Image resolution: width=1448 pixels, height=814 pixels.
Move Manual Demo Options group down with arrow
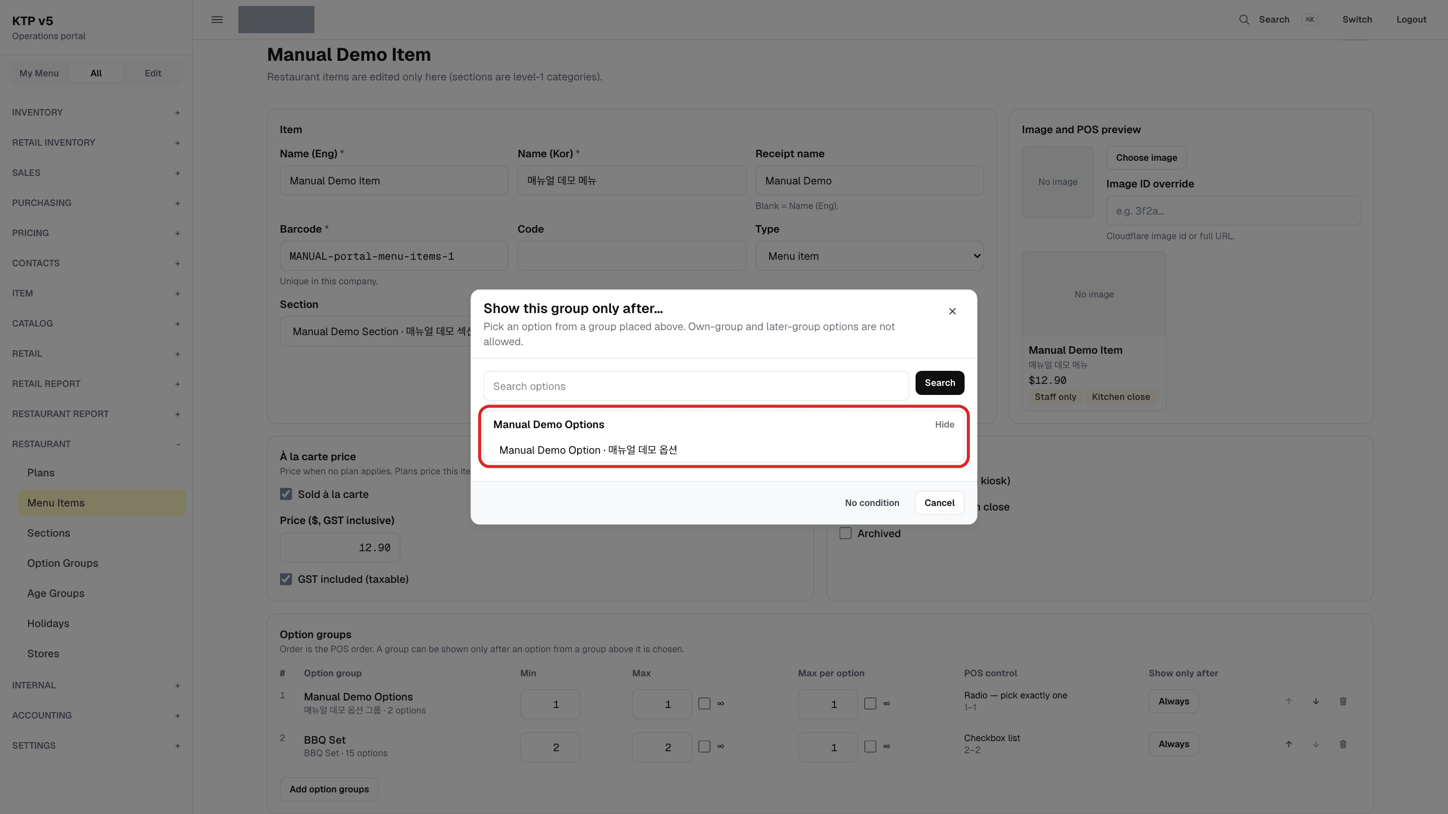click(x=1316, y=701)
